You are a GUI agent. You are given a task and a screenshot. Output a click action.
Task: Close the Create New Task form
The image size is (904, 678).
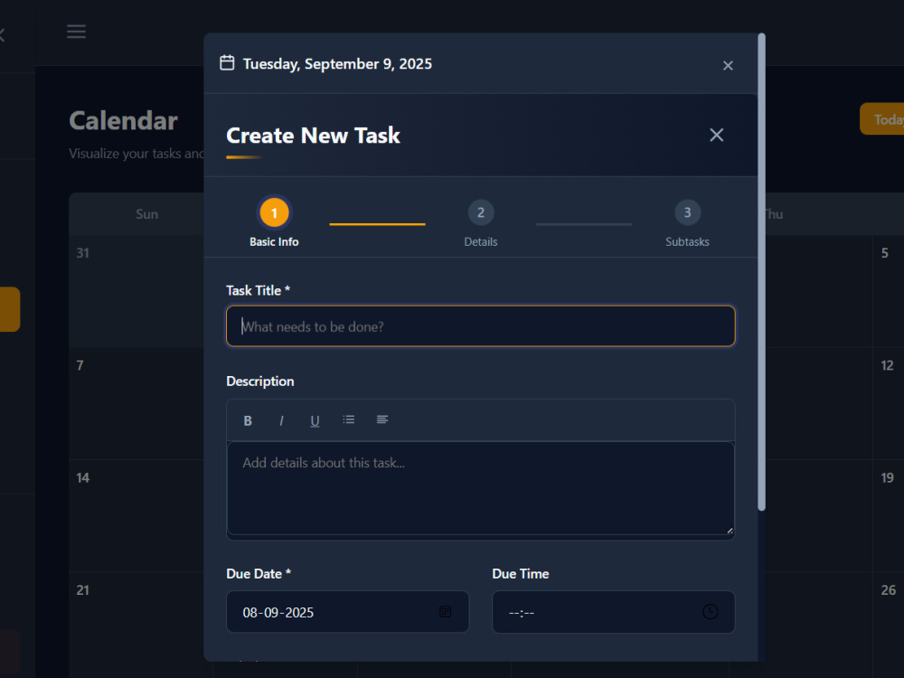(x=716, y=135)
